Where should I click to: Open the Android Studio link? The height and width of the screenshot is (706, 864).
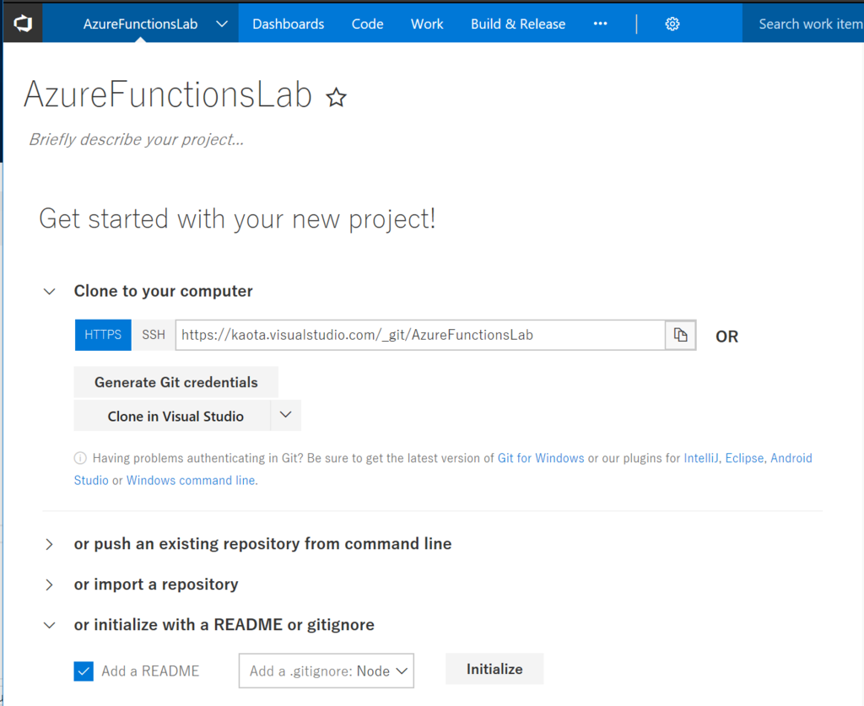pos(791,458)
